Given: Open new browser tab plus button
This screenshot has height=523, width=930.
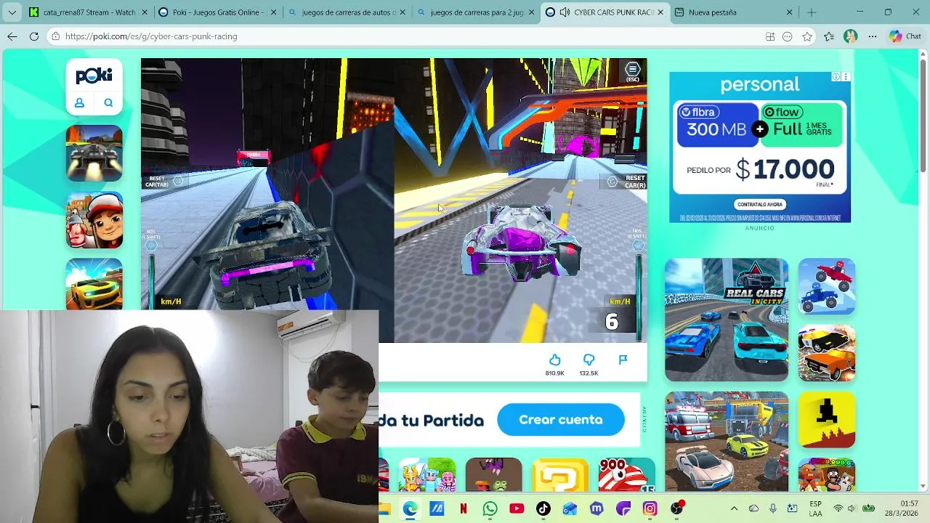Looking at the screenshot, I should (812, 12).
